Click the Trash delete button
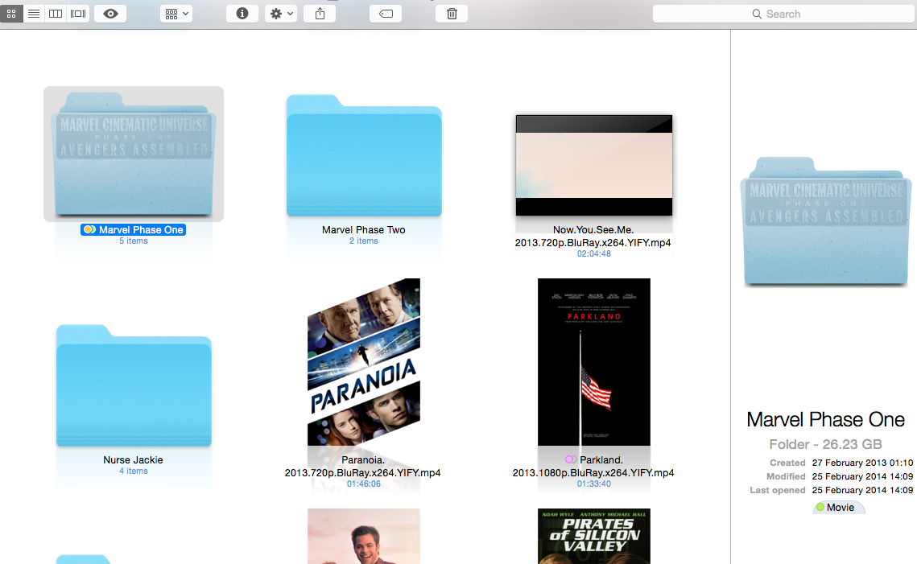 452,14
